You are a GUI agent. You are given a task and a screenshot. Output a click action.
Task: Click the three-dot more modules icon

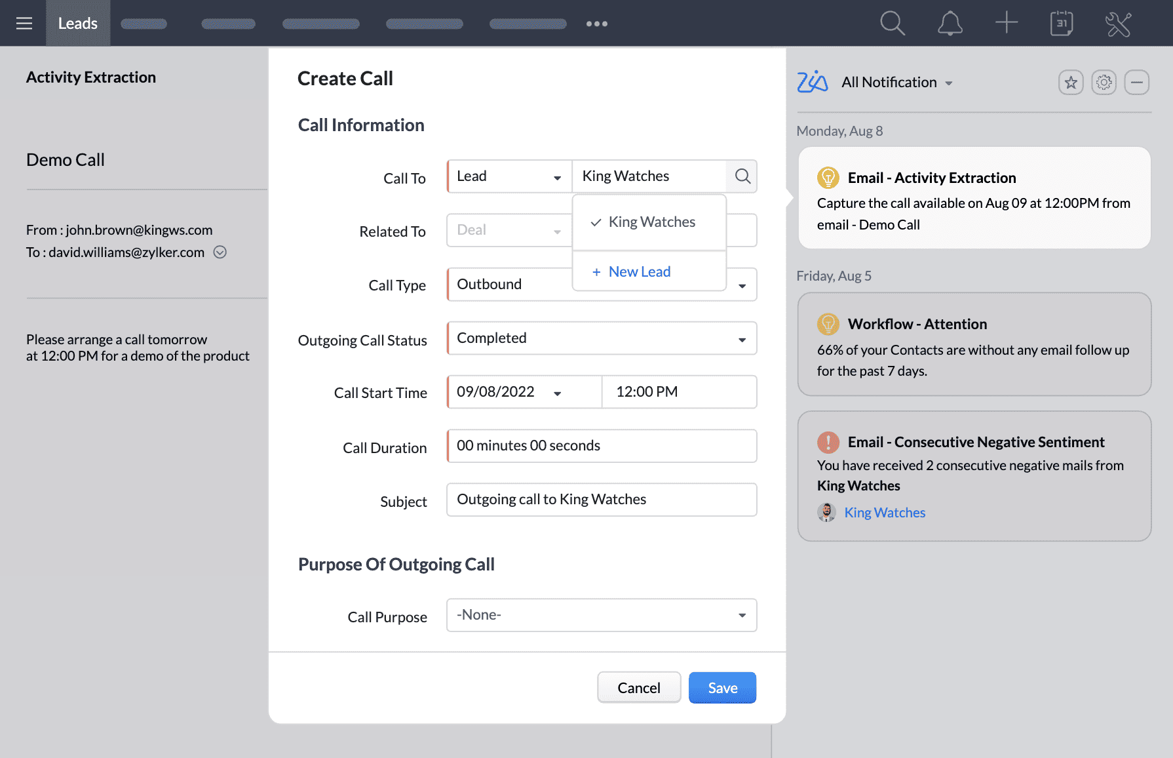click(x=597, y=24)
